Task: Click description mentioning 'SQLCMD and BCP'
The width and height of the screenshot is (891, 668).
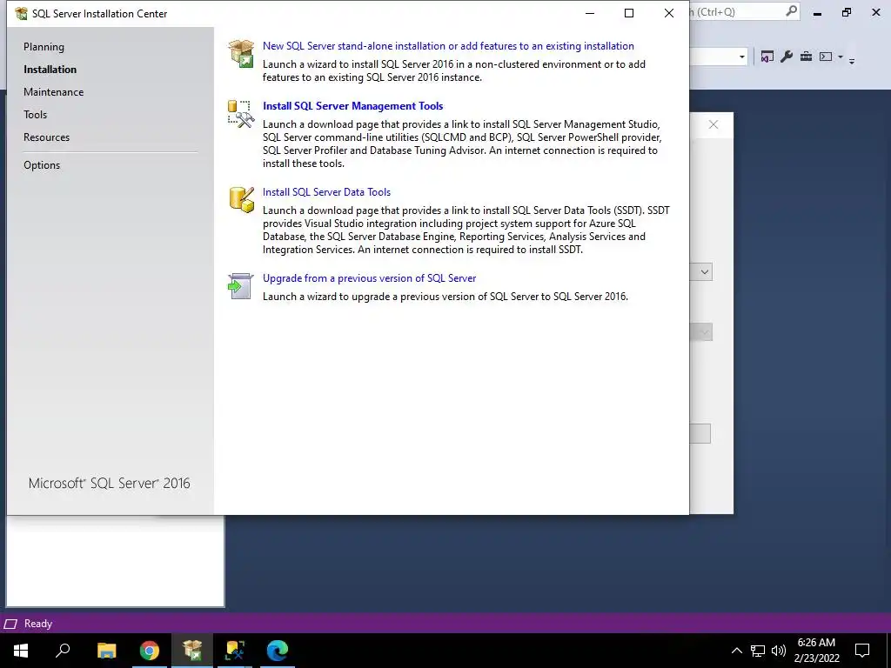Action: click(x=462, y=144)
